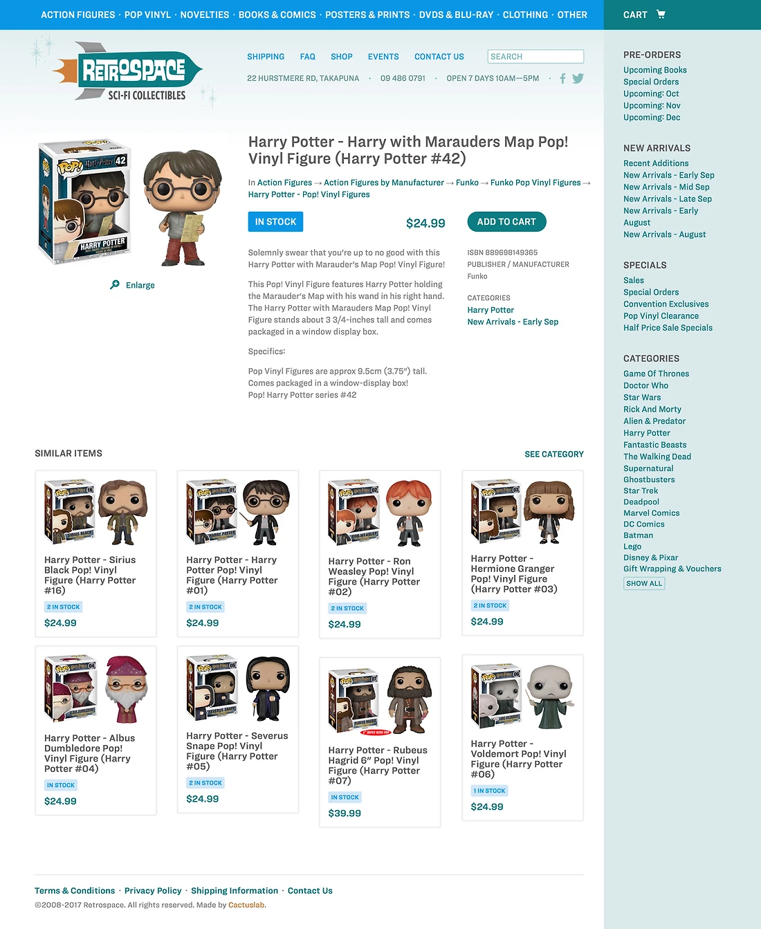View the main Harry Marauders Map product image

(131, 202)
